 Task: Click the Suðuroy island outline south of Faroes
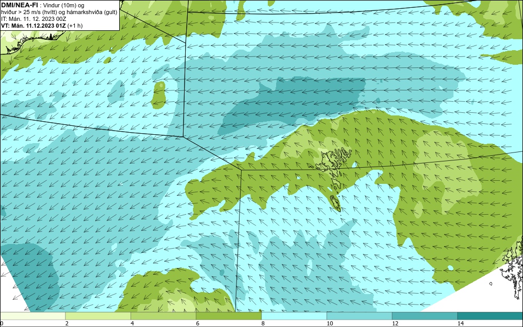(x=335, y=203)
